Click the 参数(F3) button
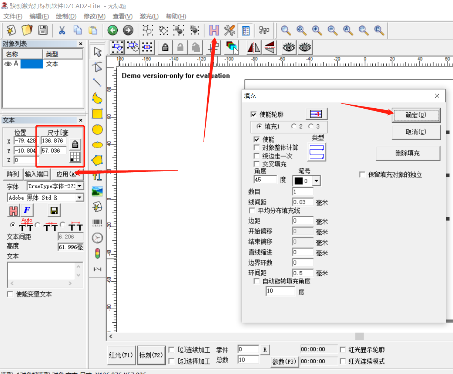 click(284, 361)
